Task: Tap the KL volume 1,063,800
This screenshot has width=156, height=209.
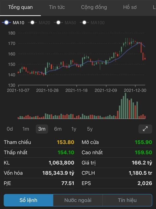Action: 61,163
